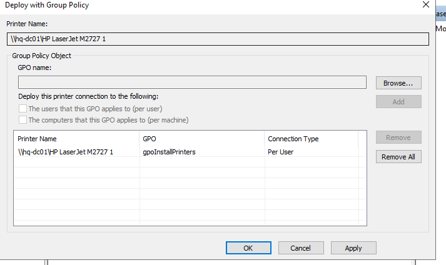Click the Per User connection type cell
The height and width of the screenshot is (265, 446).
tap(281, 152)
